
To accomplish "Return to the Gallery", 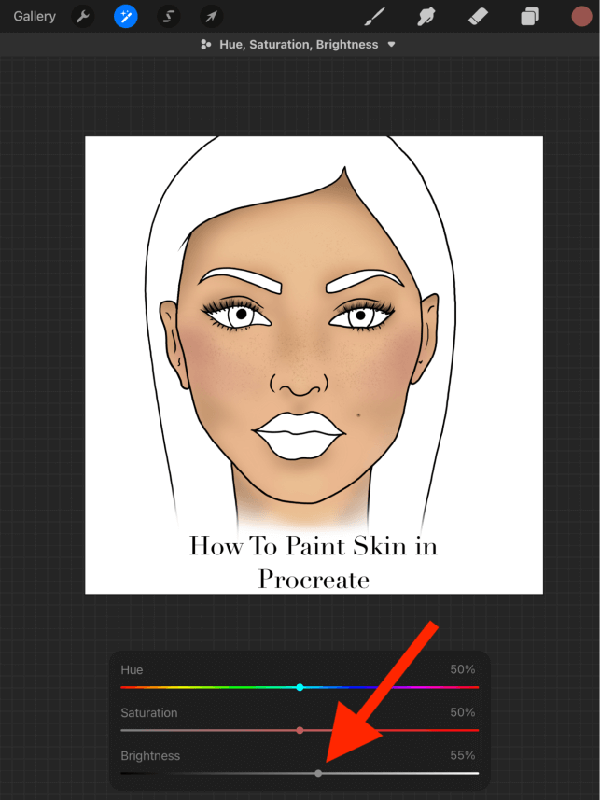I will 35,16.
